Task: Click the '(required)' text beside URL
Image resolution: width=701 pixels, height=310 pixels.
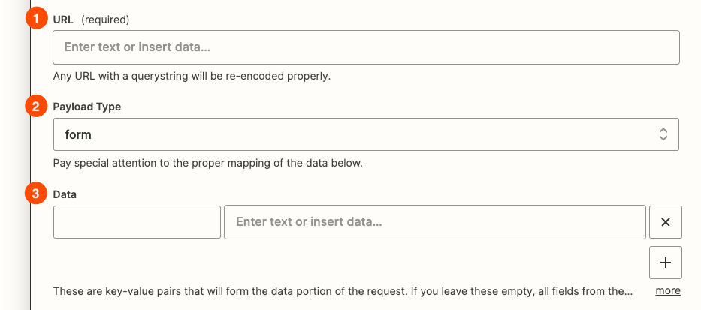Action: 105,18
